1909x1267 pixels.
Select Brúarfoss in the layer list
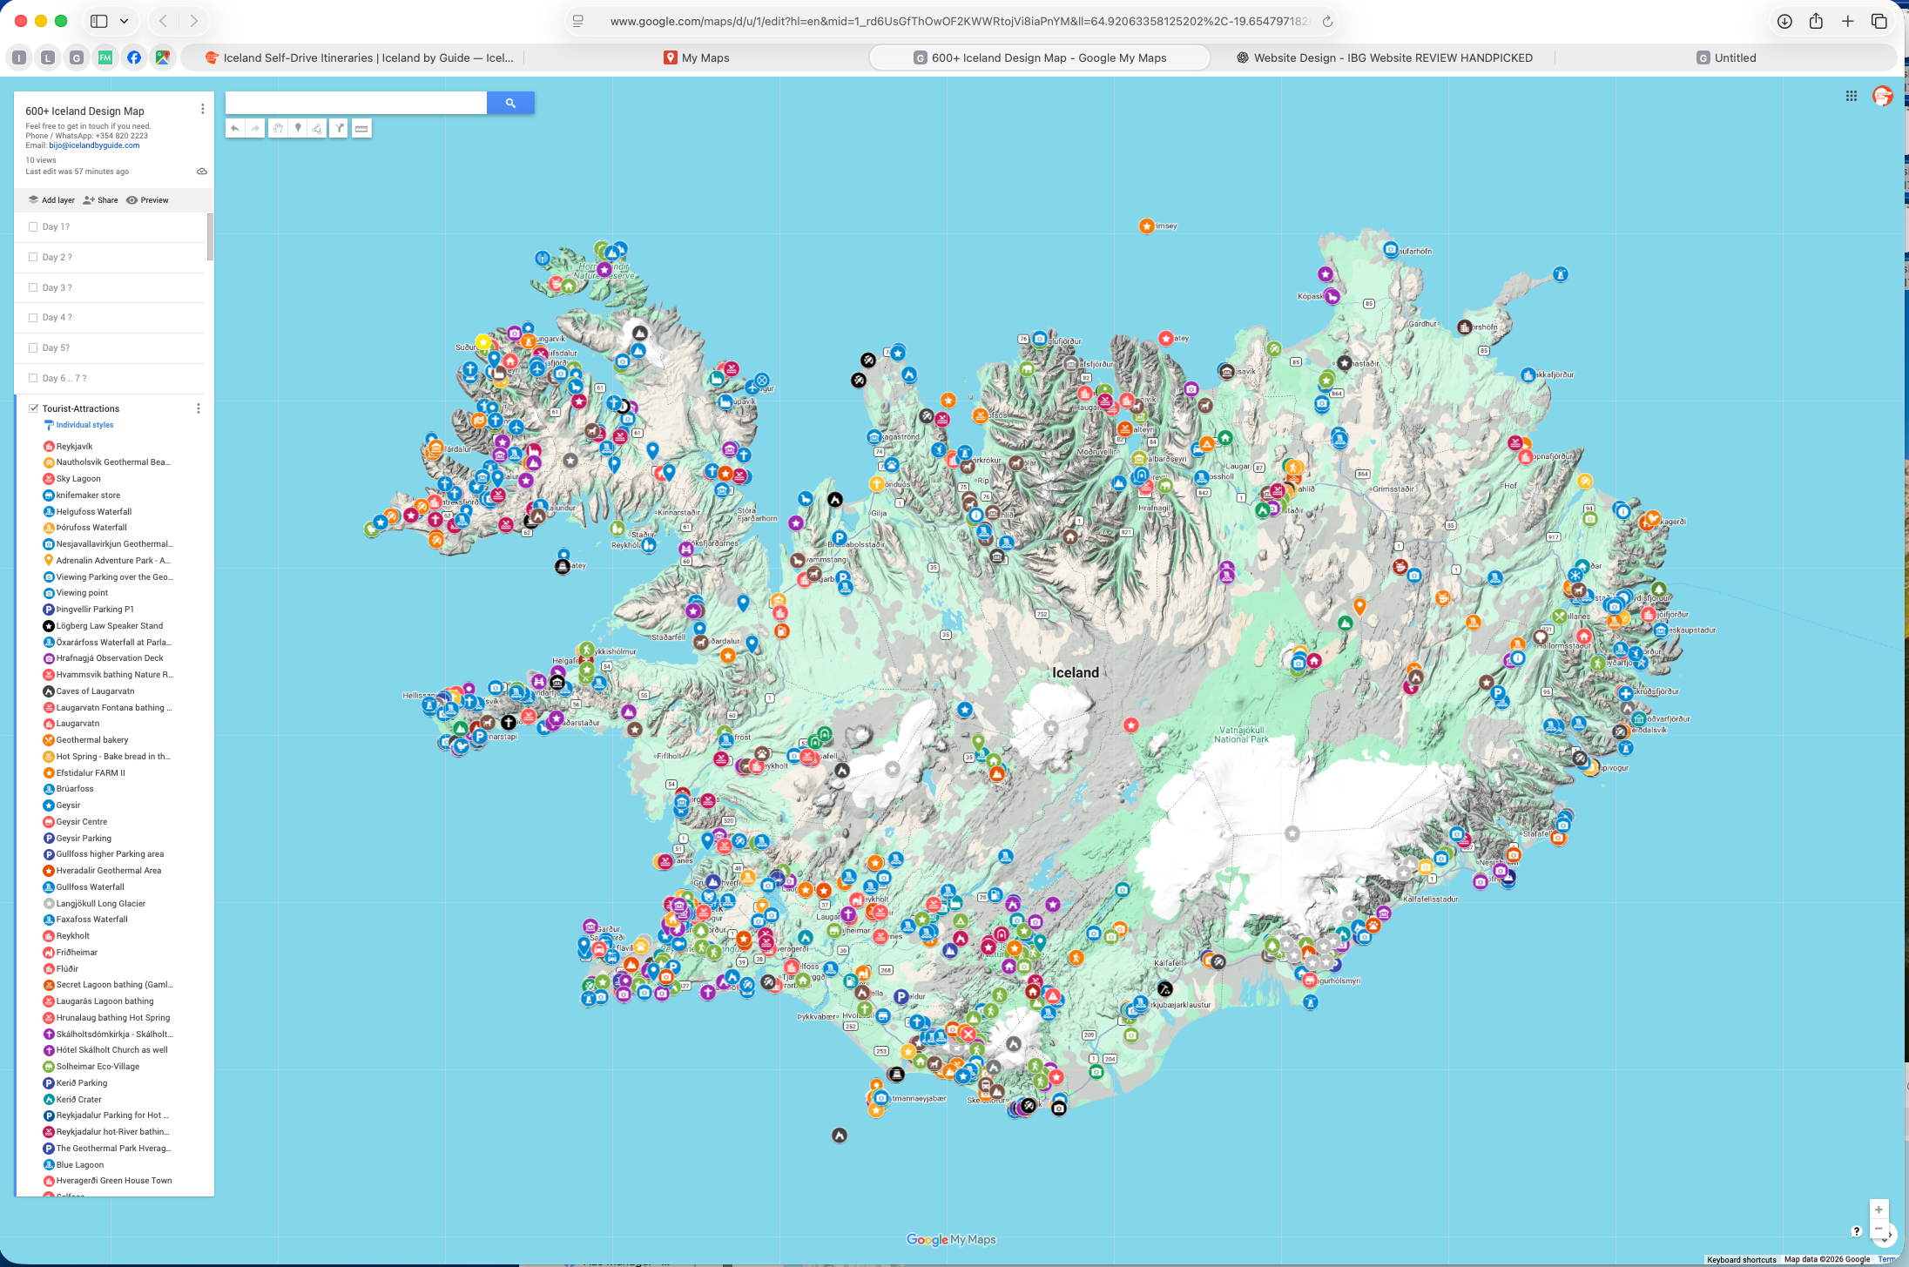tap(75, 789)
